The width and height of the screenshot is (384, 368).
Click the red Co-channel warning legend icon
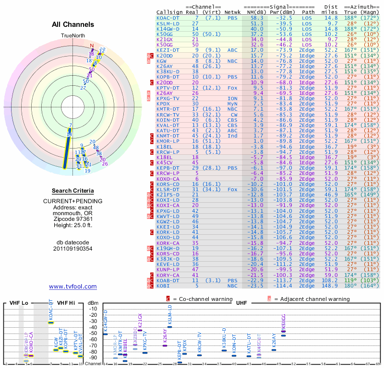[168, 299]
